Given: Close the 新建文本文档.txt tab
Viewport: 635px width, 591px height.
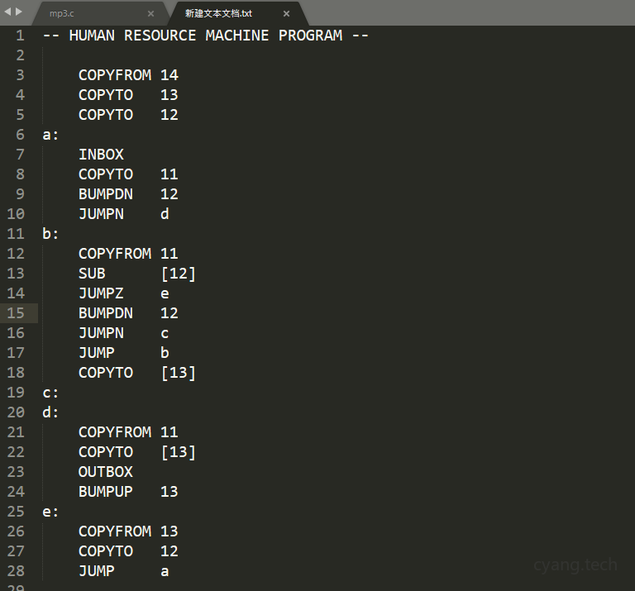Looking at the screenshot, I should click(286, 14).
